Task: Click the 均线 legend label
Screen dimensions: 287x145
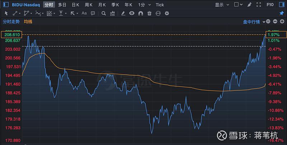Action: click(28, 22)
